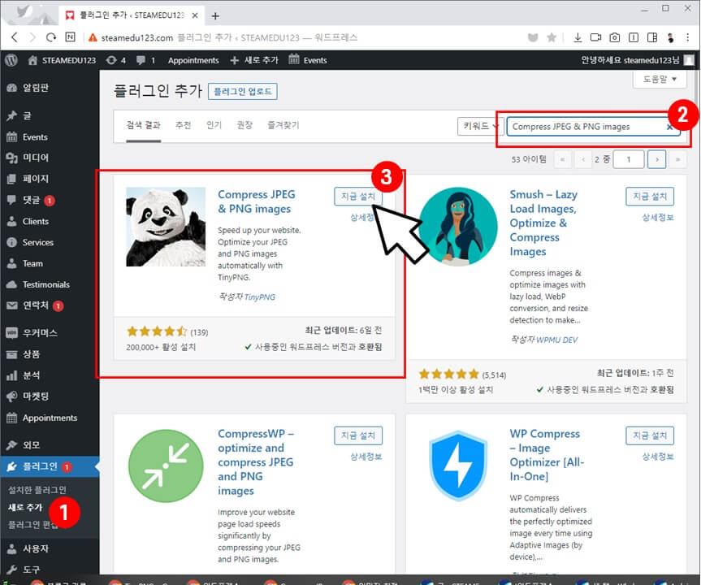The width and height of the screenshot is (701, 585).
Task: Open WP Compress Image Optimizer title link
Action: coord(547,455)
